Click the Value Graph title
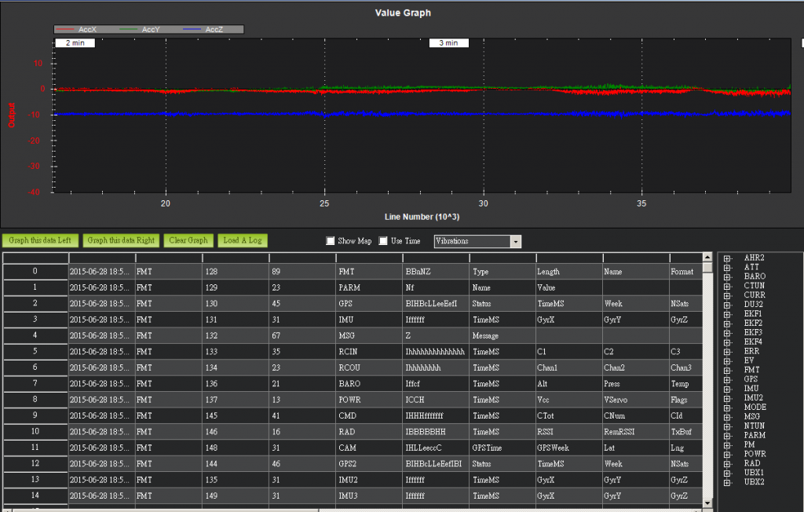The image size is (804, 512). click(x=403, y=13)
